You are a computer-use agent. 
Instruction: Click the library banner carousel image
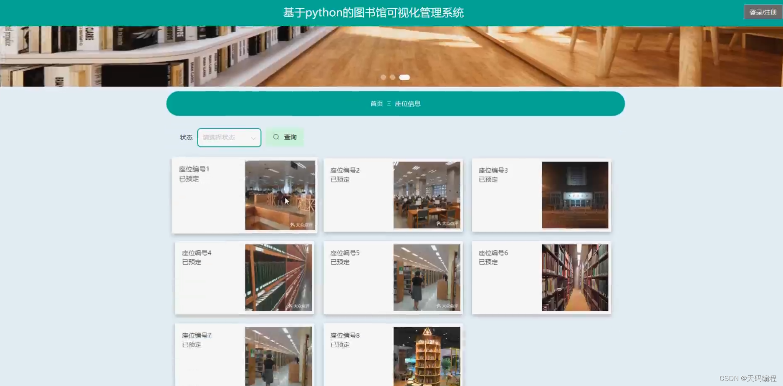tap(391, 56)
